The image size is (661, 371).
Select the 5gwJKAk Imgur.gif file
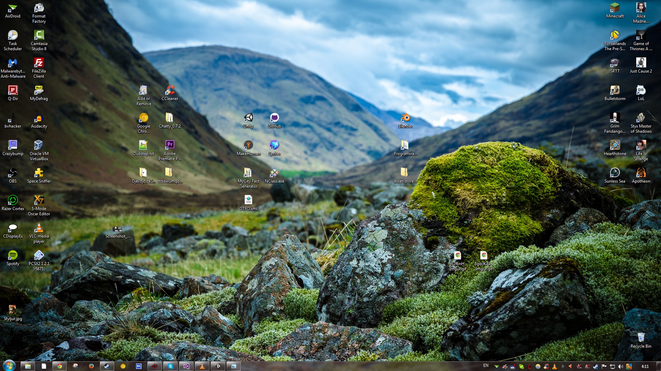click(484, 261)
